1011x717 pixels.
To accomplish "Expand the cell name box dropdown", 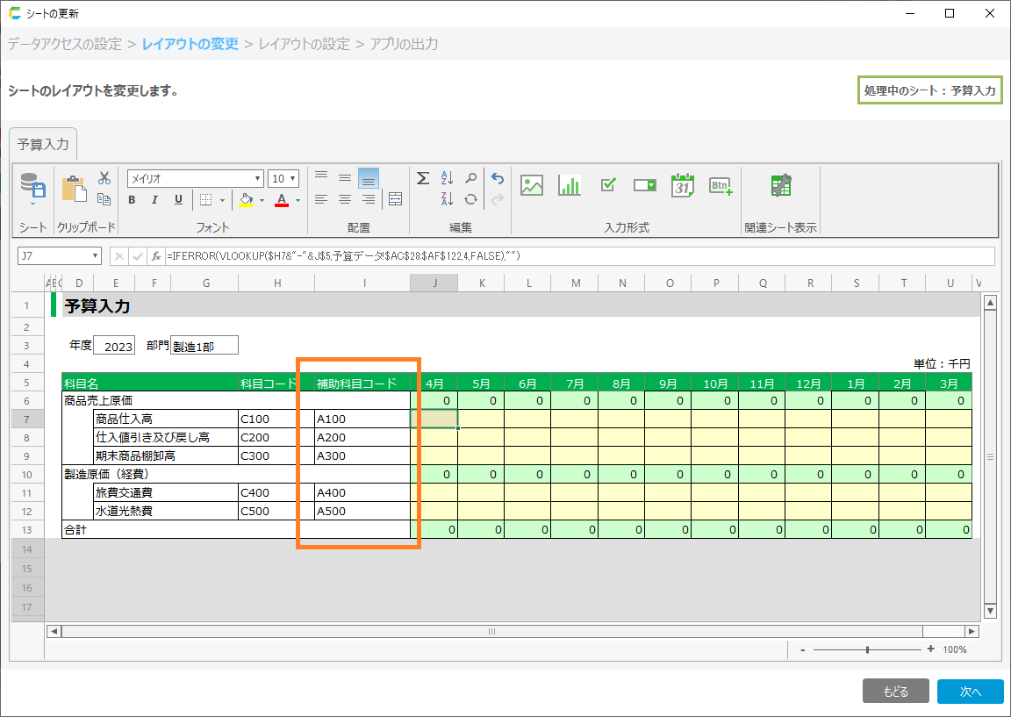I will pos(96,256).
